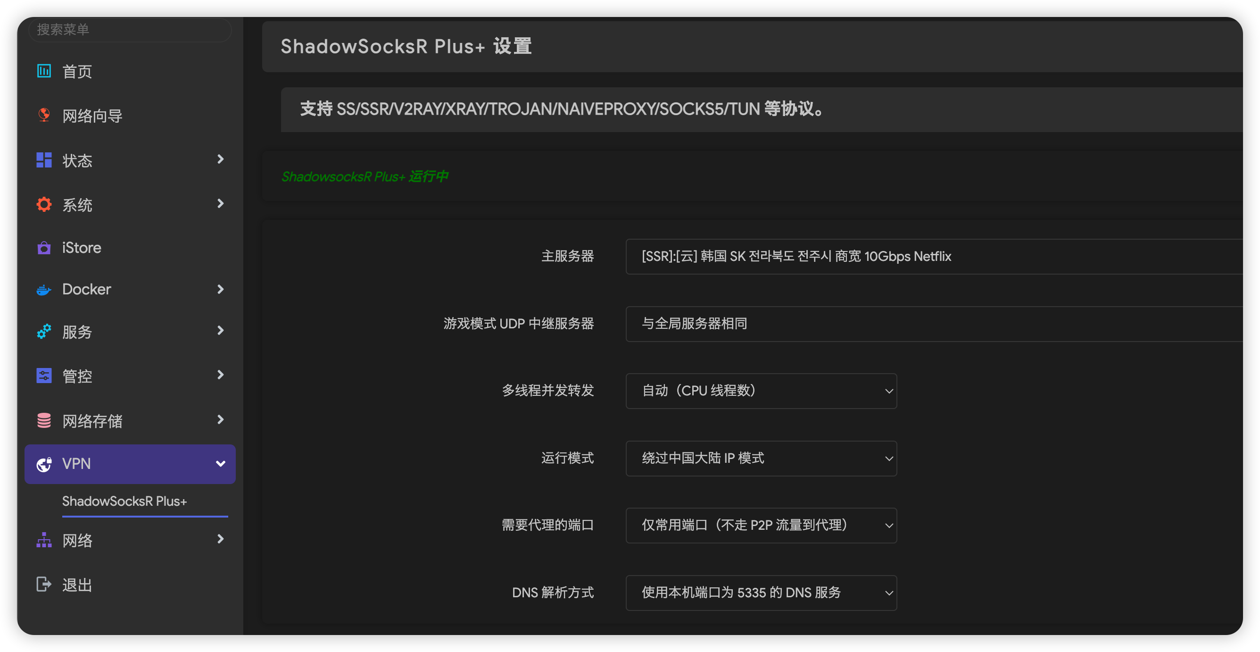The width and height of the screenshot is (1260, 652).
Task: Click the 主服务器 label
Action: point(567,256)
